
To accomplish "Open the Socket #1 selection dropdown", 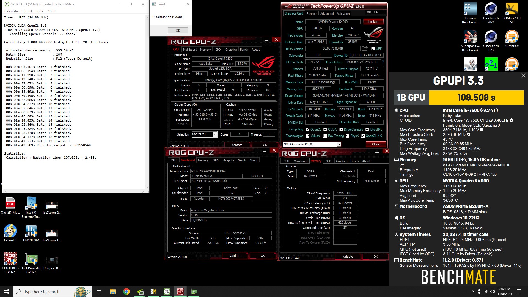I will [205, 134].
